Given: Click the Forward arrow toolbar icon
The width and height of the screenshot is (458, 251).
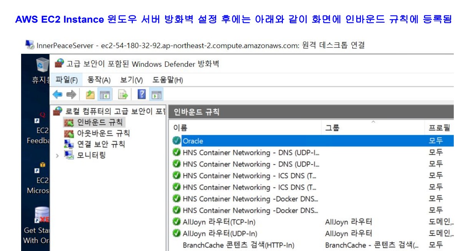Looking at the screenshot, I should [71, 94].
